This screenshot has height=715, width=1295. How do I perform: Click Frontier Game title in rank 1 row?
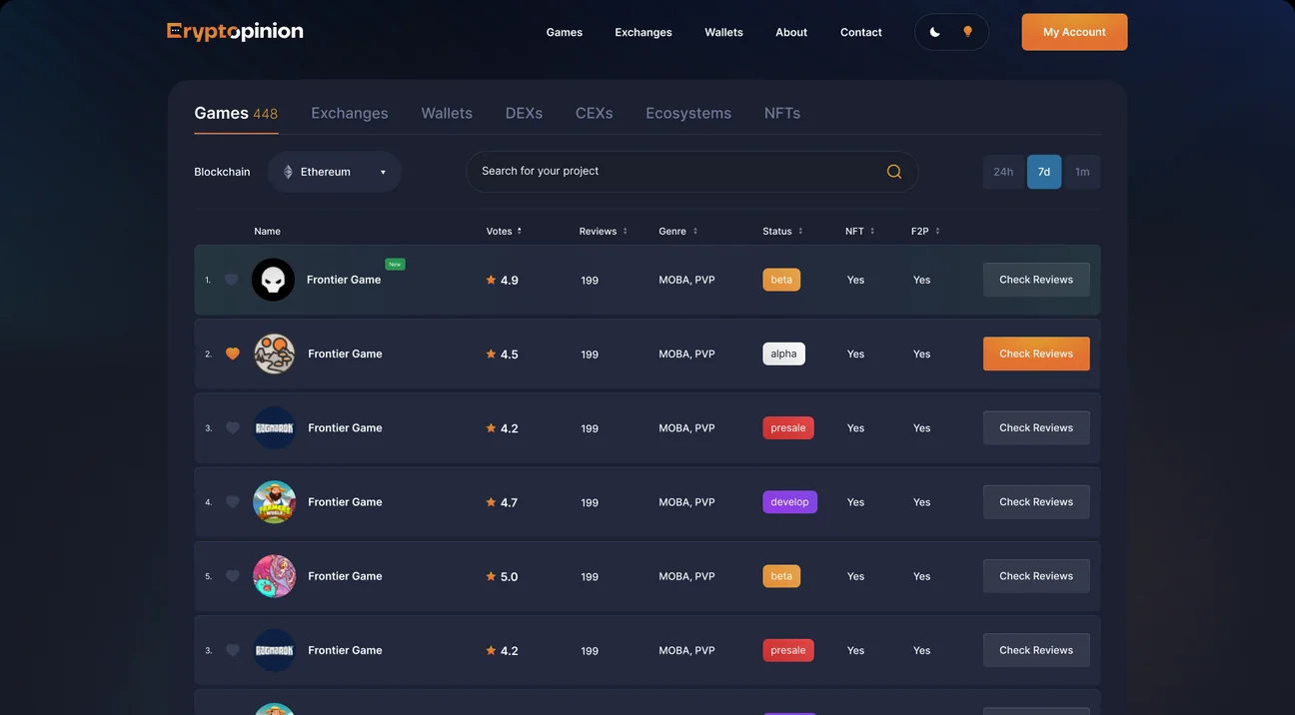pos(344,280)
